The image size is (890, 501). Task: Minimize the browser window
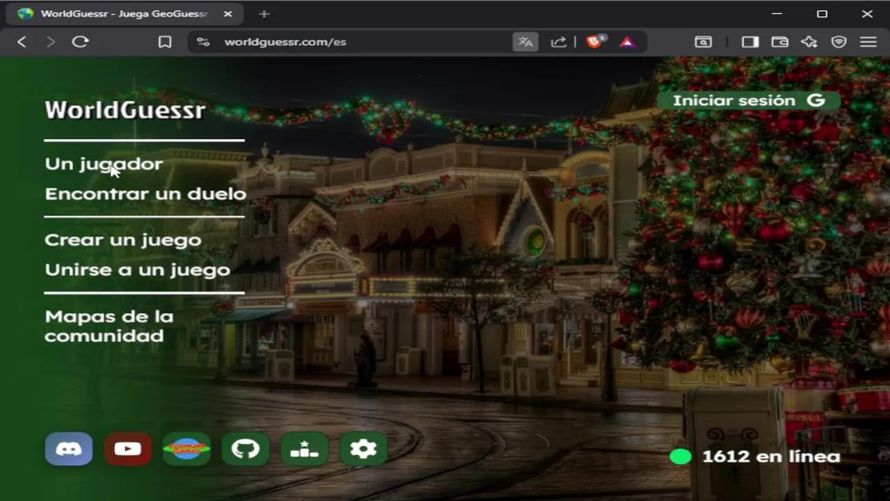coord(777,14)
